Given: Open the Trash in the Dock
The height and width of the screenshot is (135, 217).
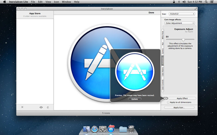Looking at the screenshot, I should click(131, 129).
